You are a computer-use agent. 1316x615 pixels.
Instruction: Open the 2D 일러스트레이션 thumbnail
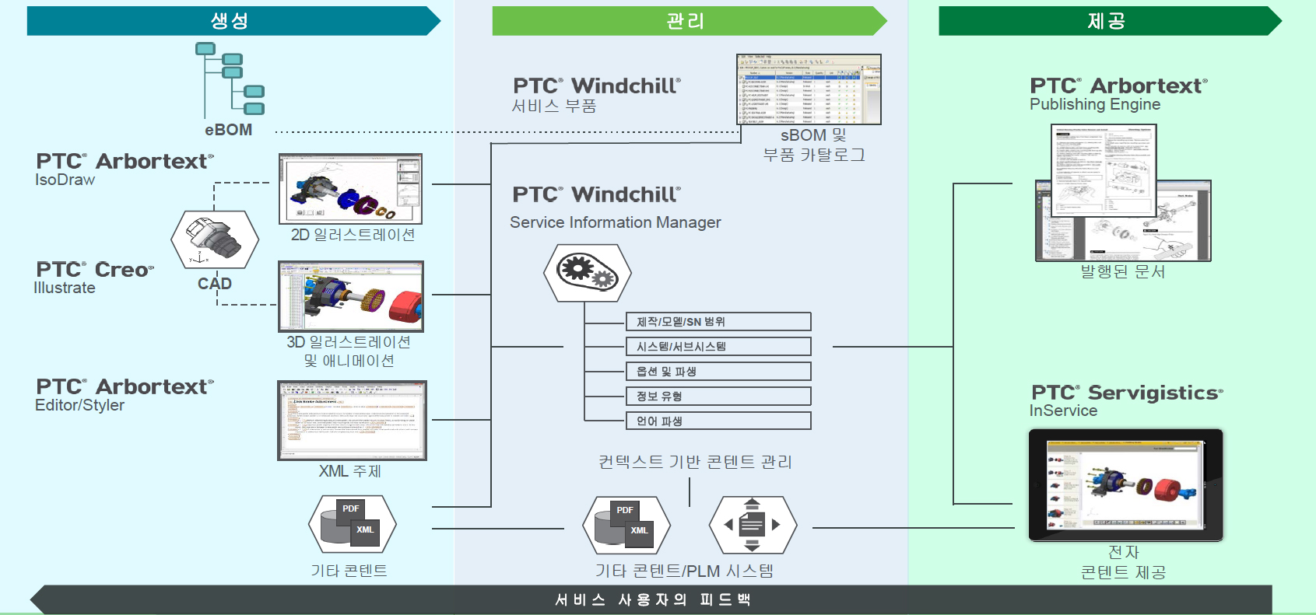pos(351,189)
